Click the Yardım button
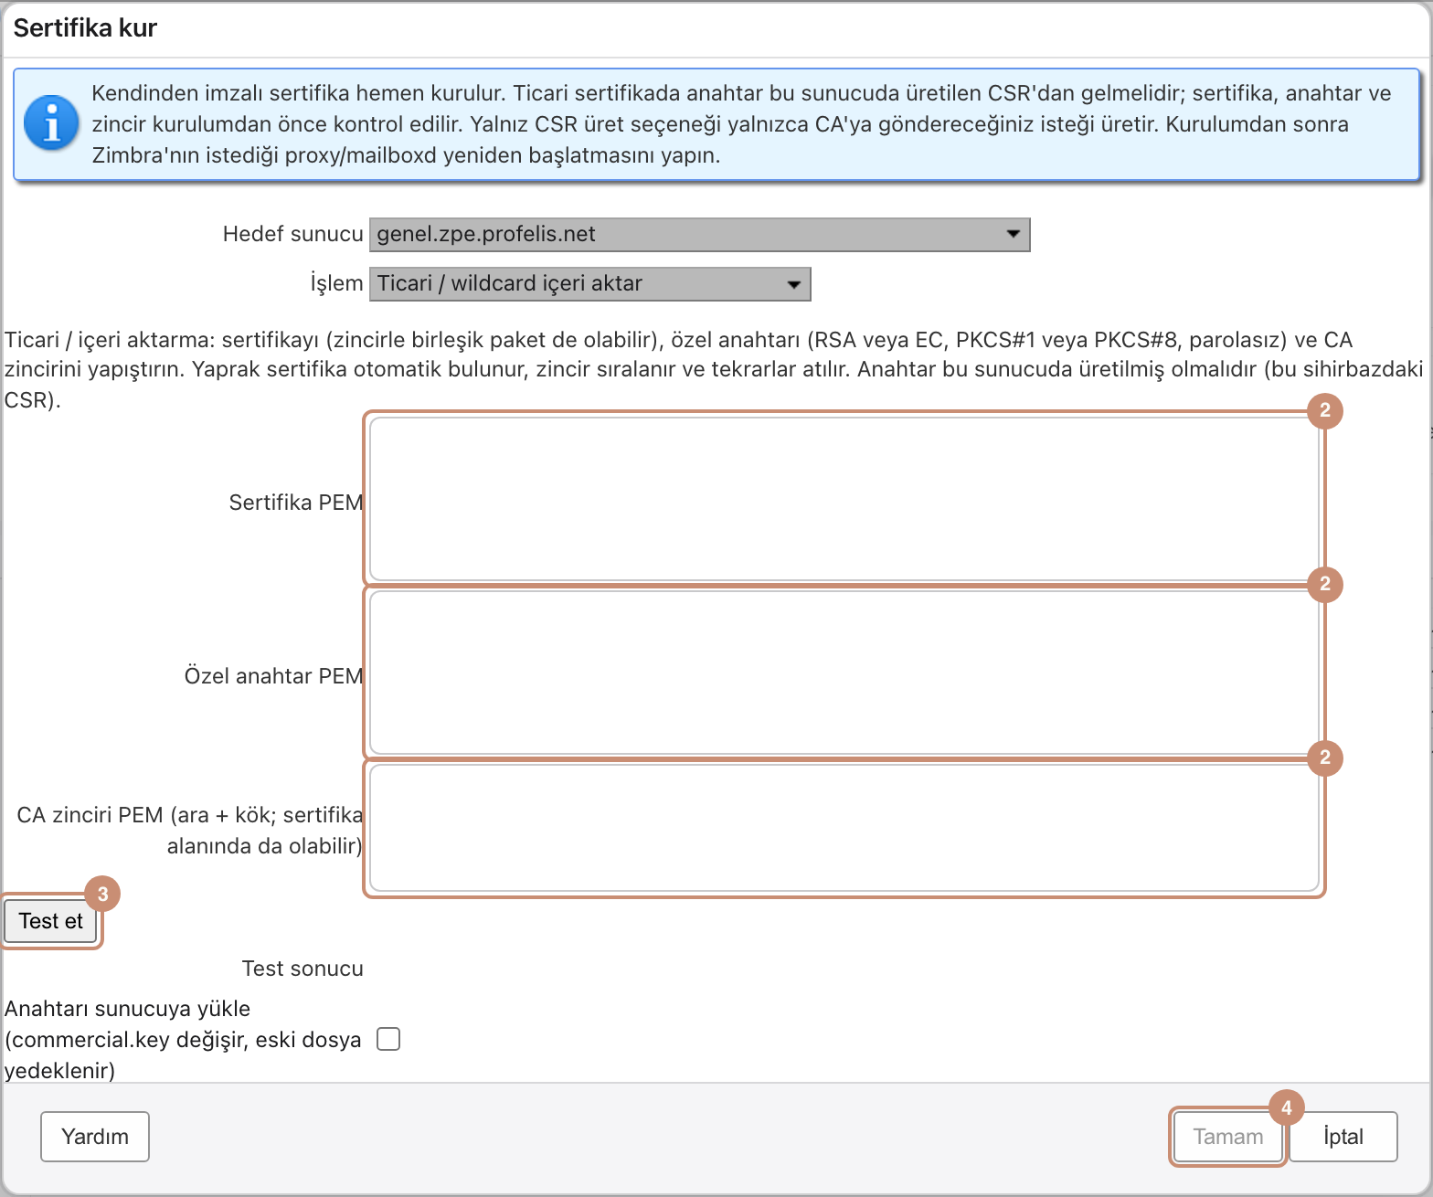1433x1197 pixels. pos(95,1137)
